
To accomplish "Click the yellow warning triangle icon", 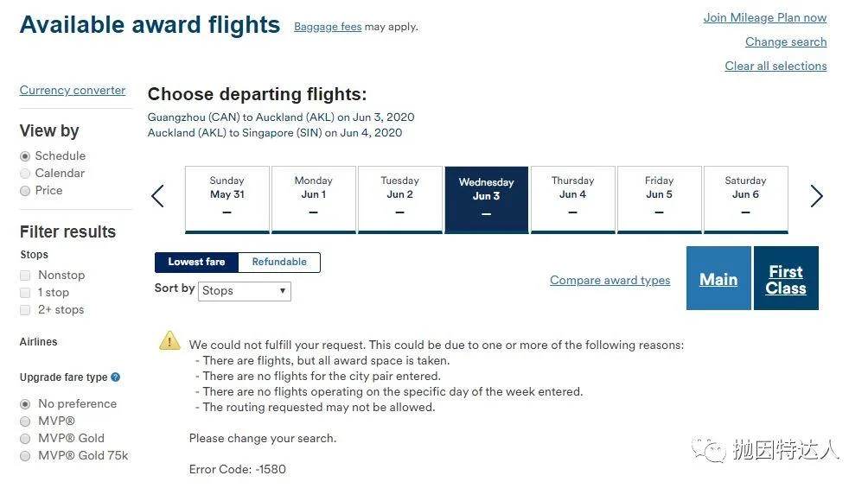I will (169, 341).
